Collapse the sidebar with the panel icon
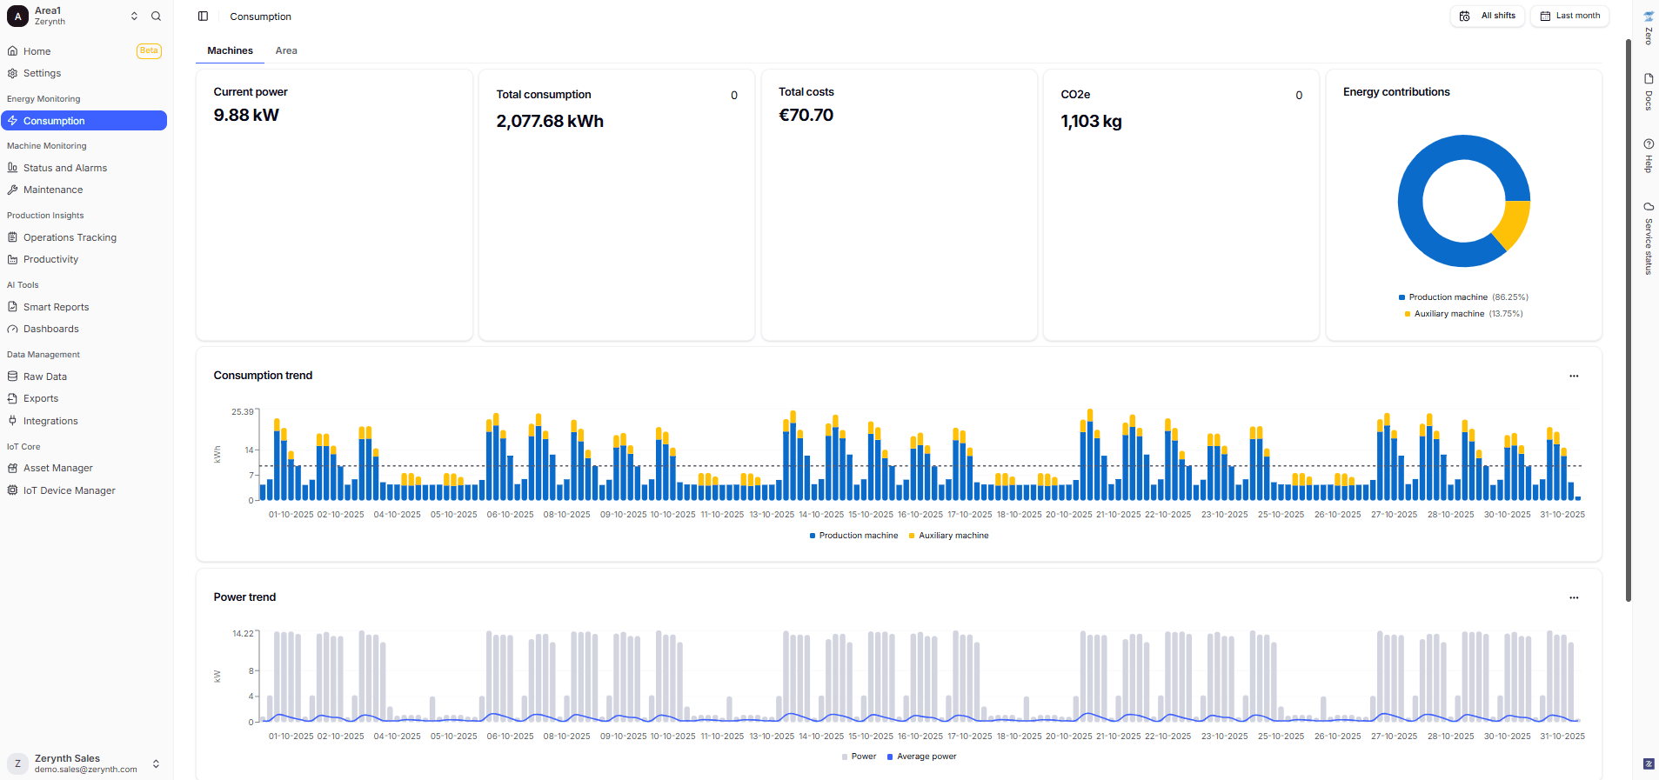 click(x=203, y=17)
